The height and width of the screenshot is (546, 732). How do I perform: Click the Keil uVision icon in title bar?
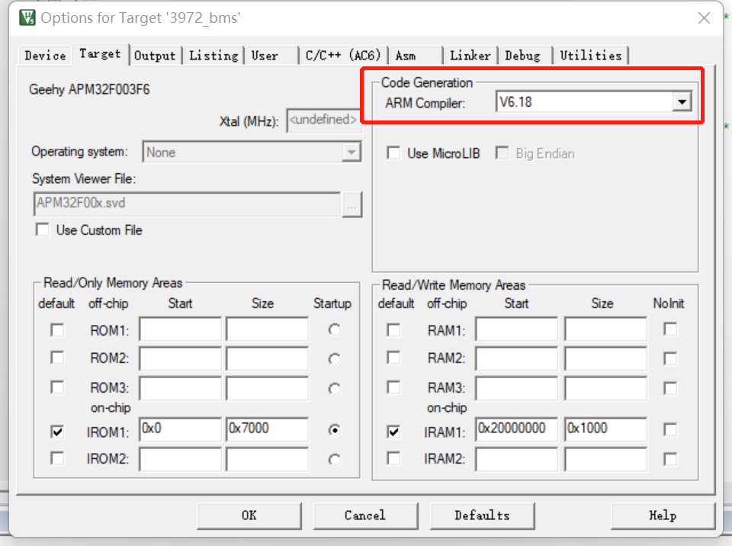(27, 18)
